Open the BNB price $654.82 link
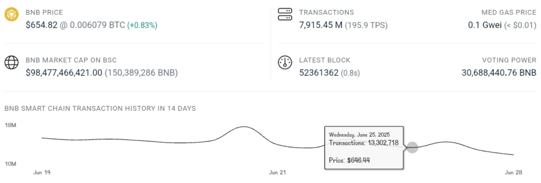541x183 pixels. tap(42, 25)
